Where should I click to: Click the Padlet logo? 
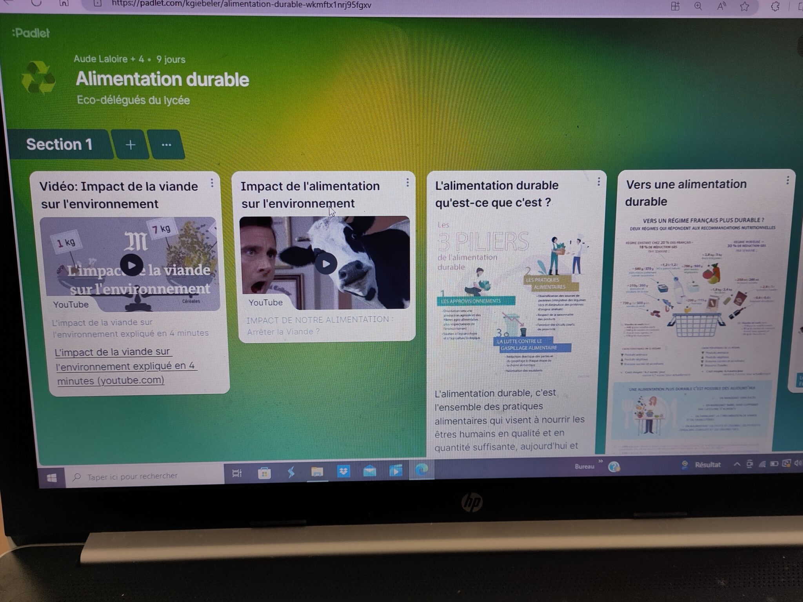31,33
